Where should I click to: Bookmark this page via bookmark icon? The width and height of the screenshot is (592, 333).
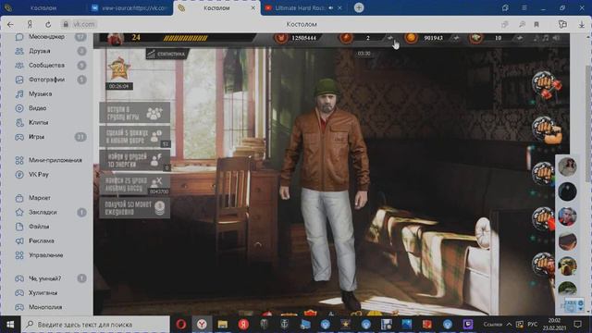[536, 25]
